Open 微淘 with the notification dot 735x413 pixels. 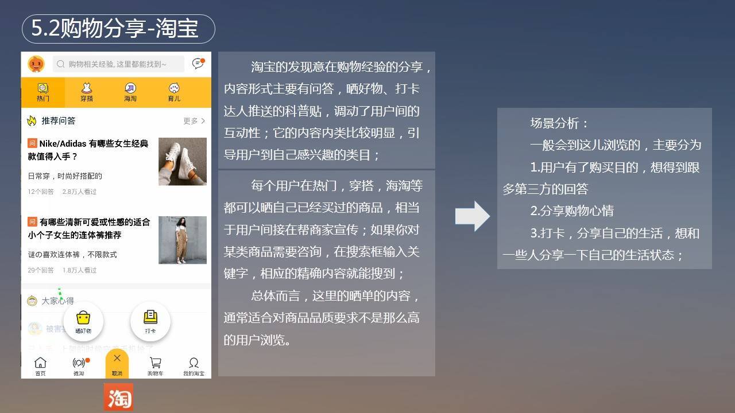[78, 364]
